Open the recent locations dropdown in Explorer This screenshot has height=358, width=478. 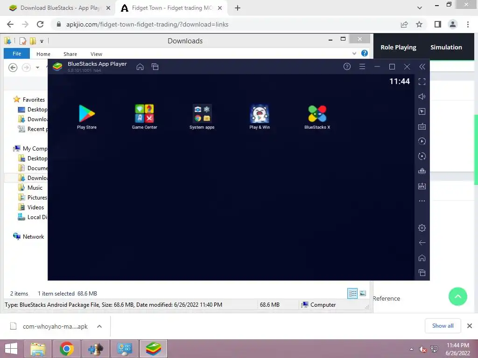pyautogui.click(x=37, y=68)
